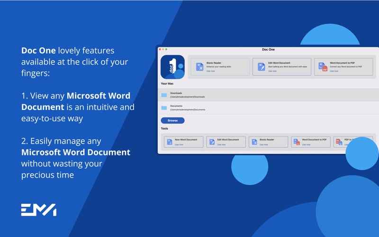This screenshot has height=237, width=379.
Task: Click Use now under Edit Word Document in Tools
Action: [221, 145]
